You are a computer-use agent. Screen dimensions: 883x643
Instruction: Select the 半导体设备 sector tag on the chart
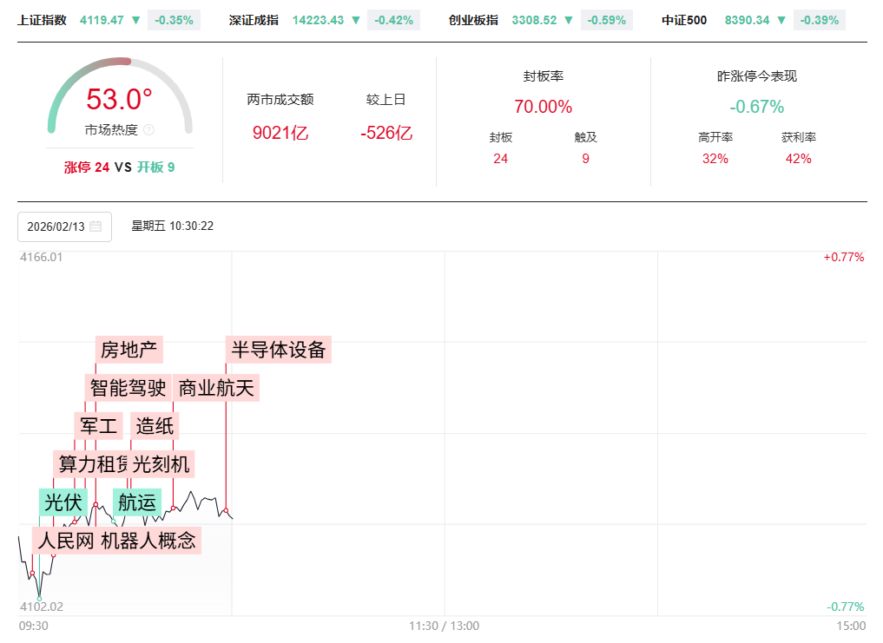tap(278, 350)
